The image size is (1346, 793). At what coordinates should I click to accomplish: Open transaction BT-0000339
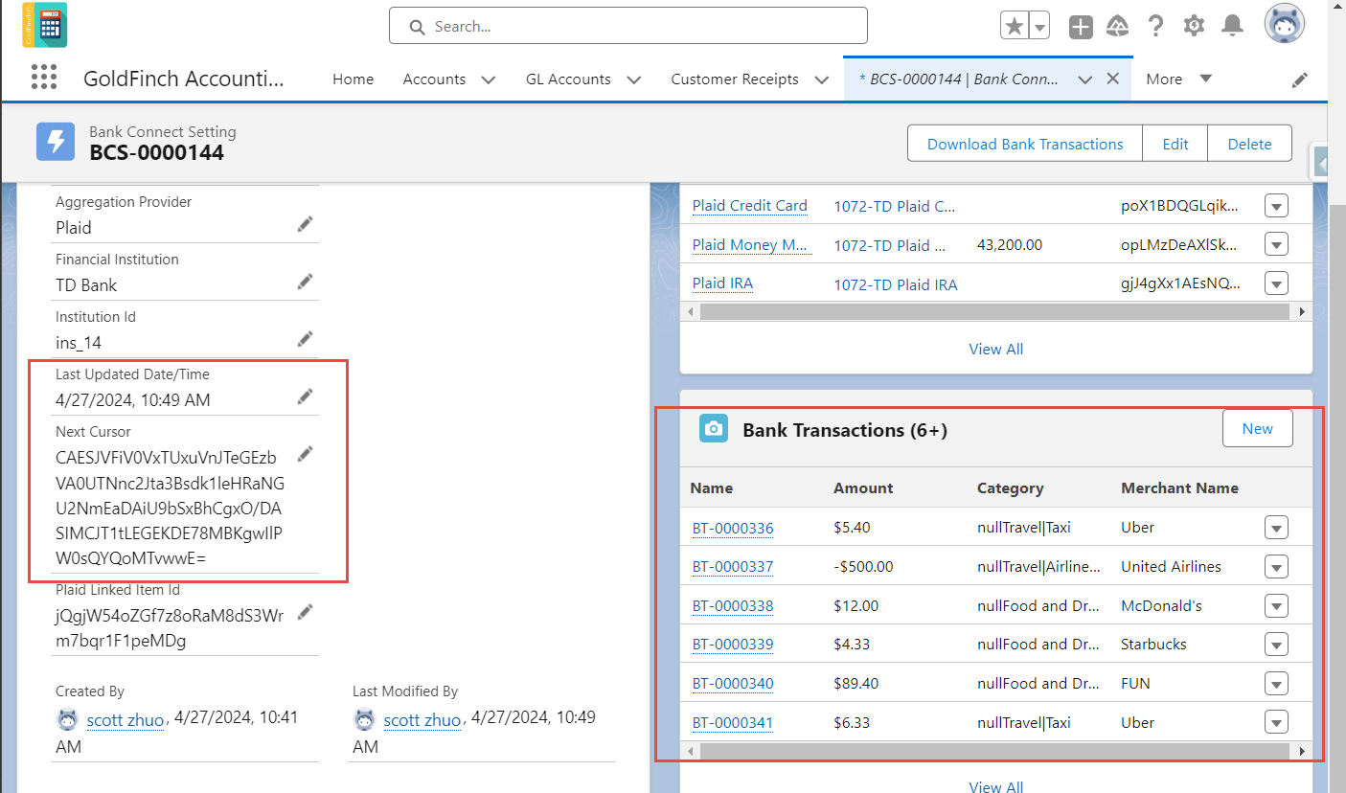(x=732, y=644)
